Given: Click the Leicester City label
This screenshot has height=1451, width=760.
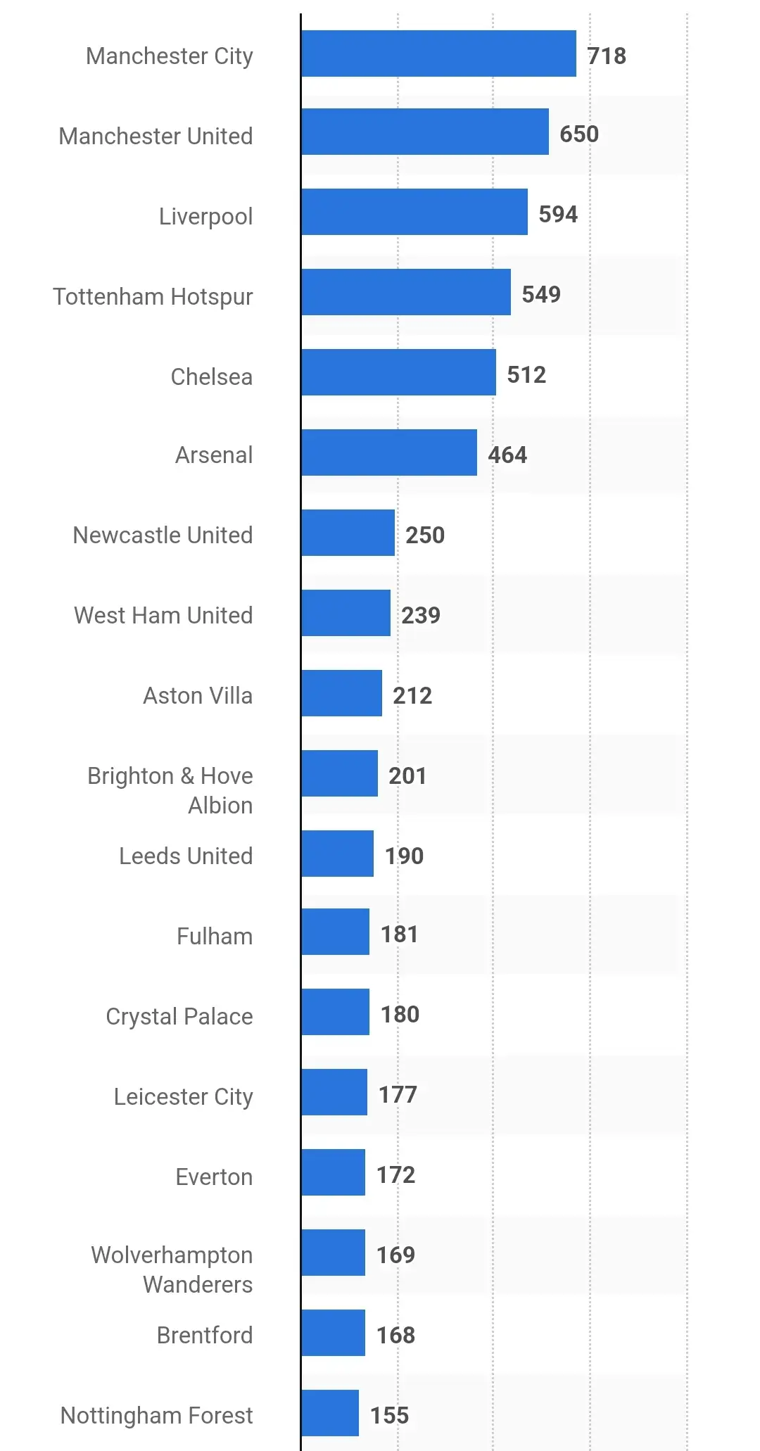Looking at the screenshot, I should point(183,1096).
